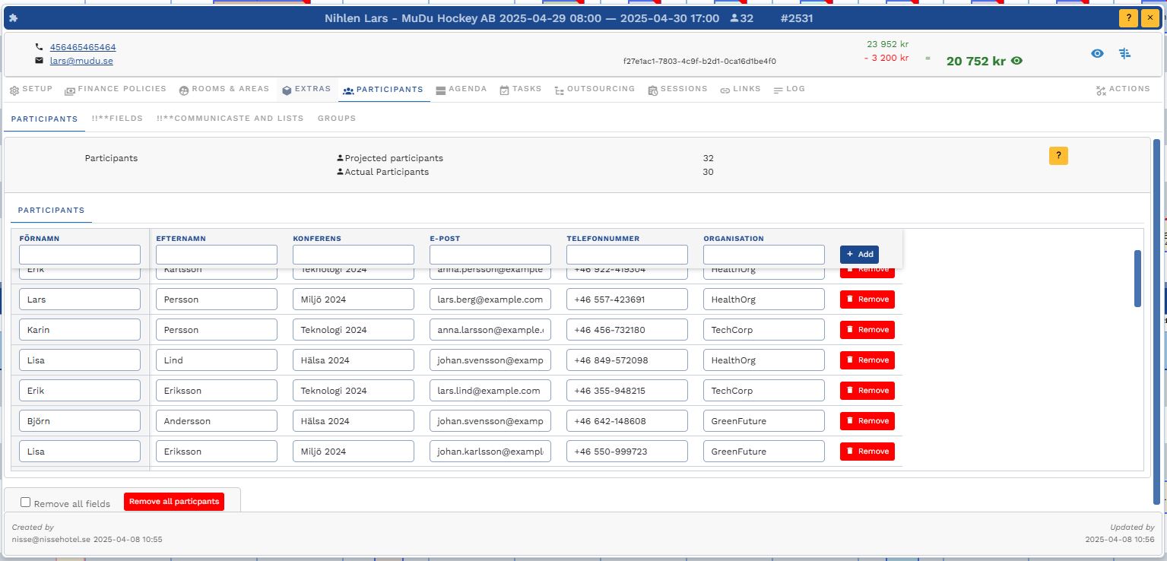Remove the Björn Andersson participant row
The image size is (1167, 561).
[867, 421]
